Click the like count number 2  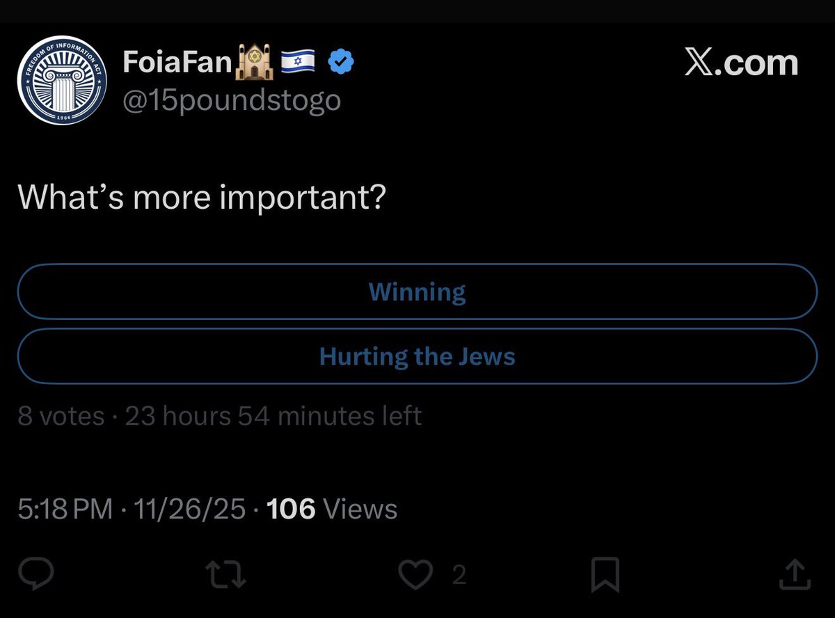pos(459,575)
